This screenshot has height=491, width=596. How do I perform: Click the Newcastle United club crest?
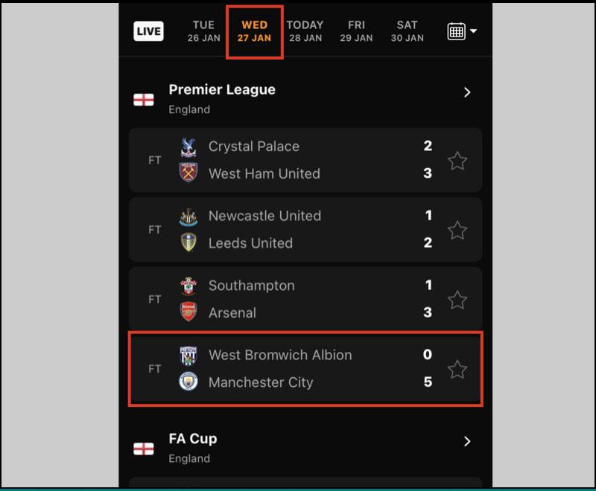pyautogui.click(x=188, y=216)
